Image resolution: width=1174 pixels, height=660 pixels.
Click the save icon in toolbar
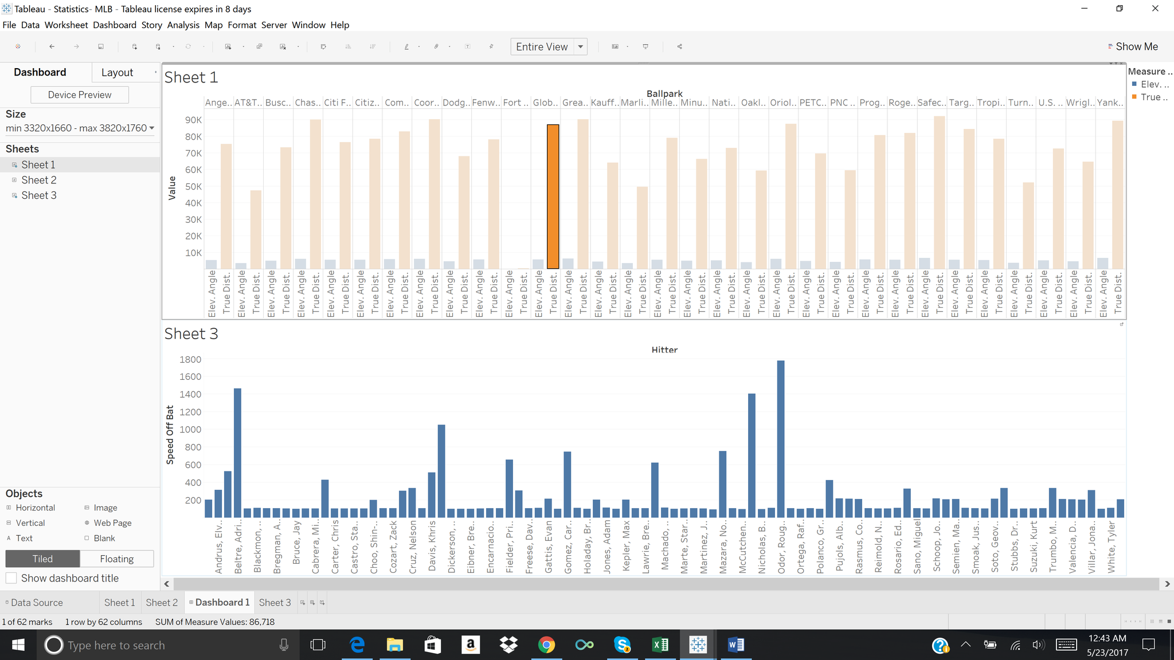coord(101,46)
